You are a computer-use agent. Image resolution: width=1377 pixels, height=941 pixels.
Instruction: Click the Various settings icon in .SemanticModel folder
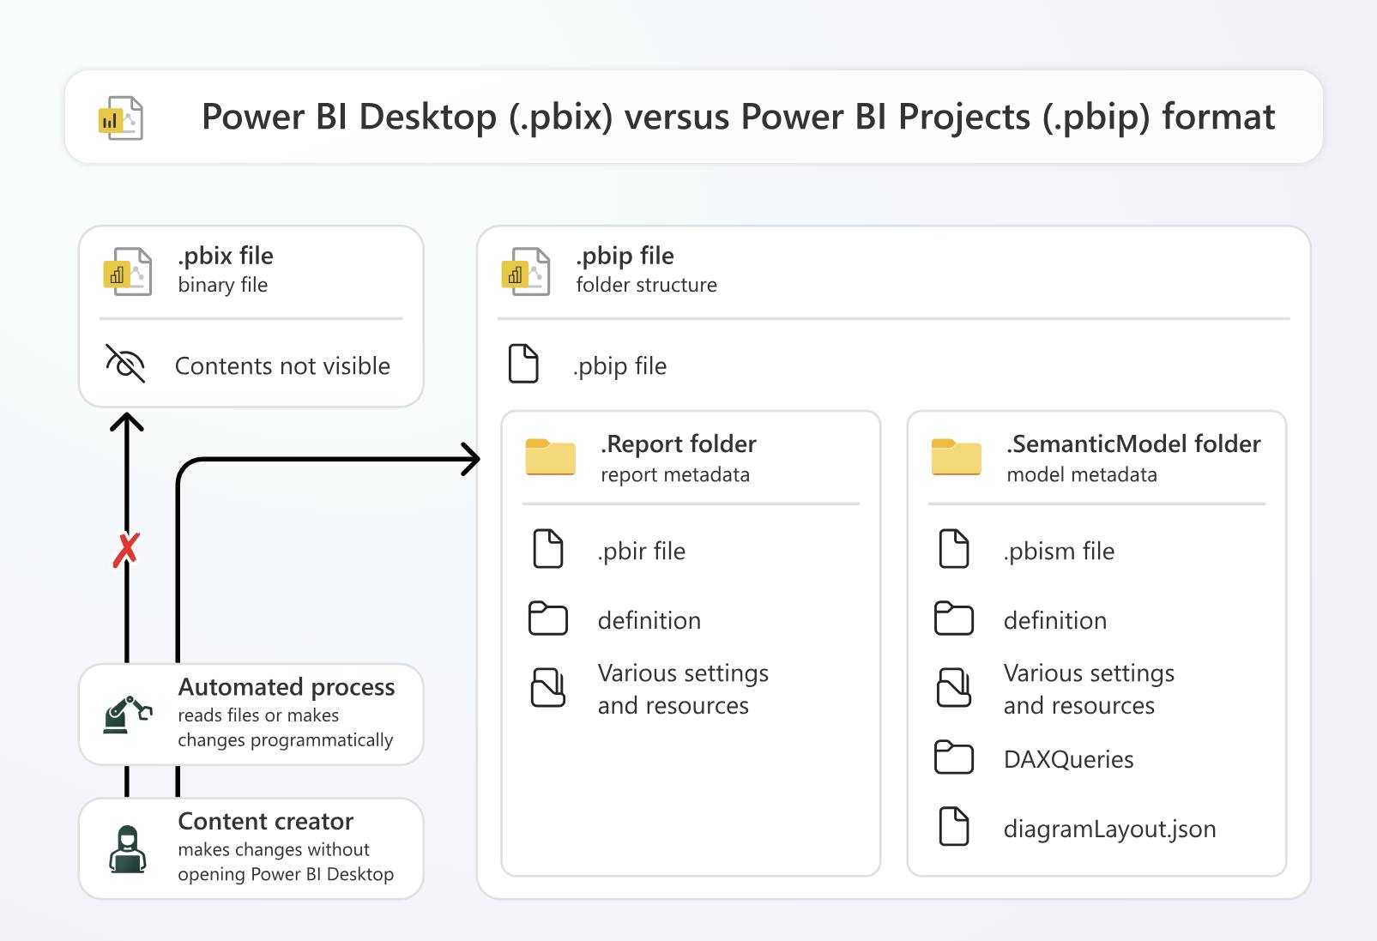[x=954, y=688]
